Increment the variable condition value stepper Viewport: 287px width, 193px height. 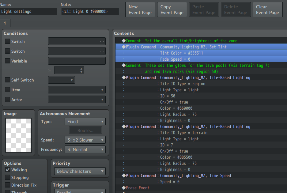pos(81,69)
